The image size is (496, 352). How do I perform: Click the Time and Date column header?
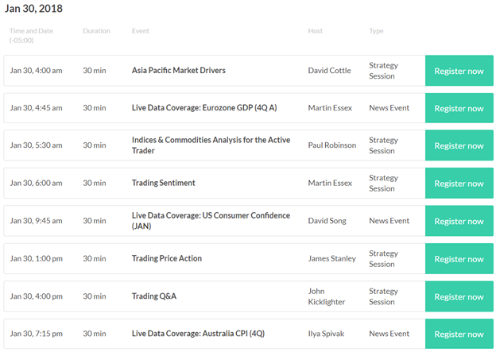click(x=31, y=35)
